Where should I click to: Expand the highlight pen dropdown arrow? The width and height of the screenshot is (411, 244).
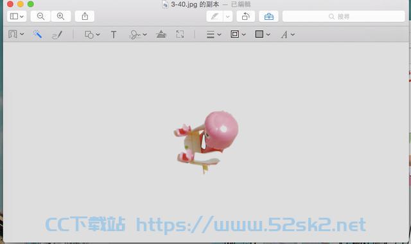(227, 17)
